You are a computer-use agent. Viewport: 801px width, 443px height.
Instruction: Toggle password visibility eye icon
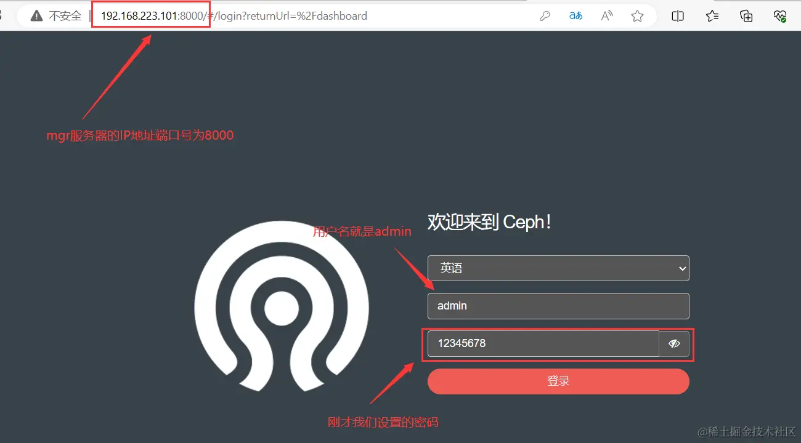674,344
